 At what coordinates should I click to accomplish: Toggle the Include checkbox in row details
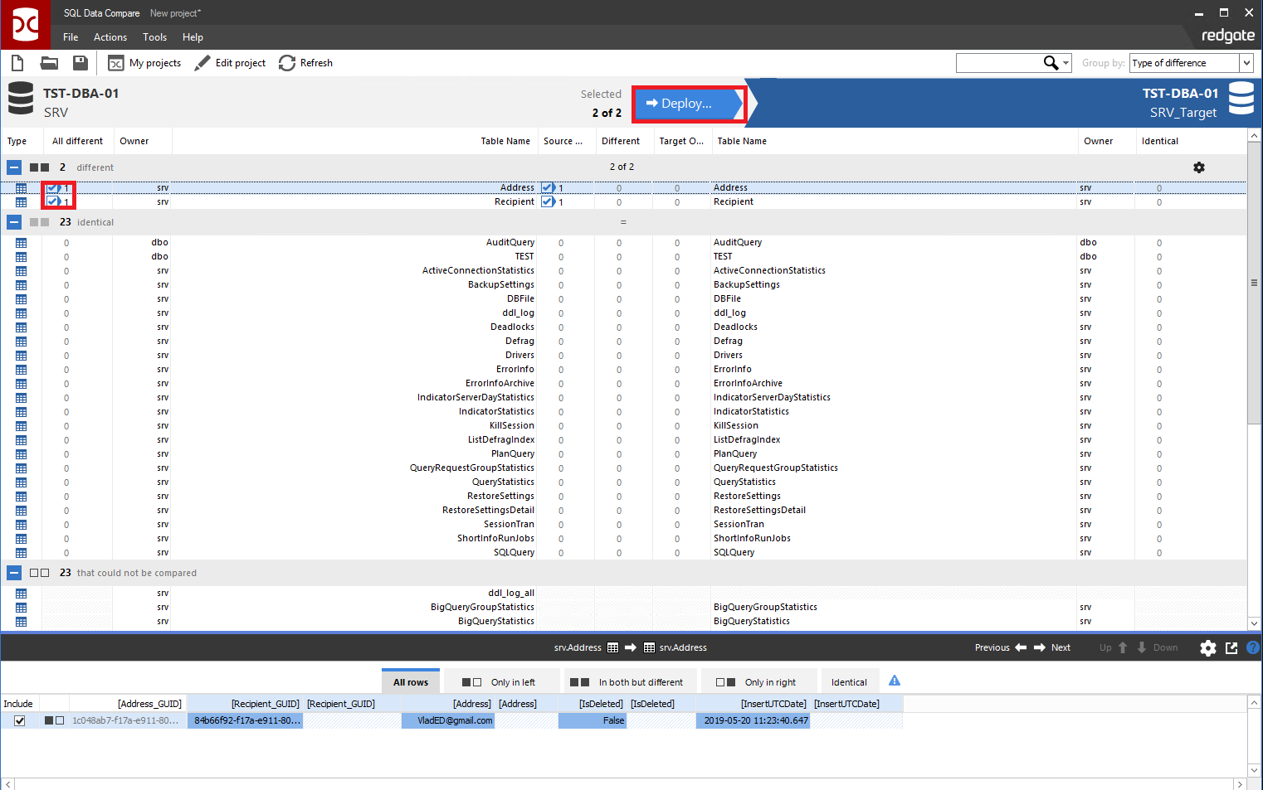point(20,721)
